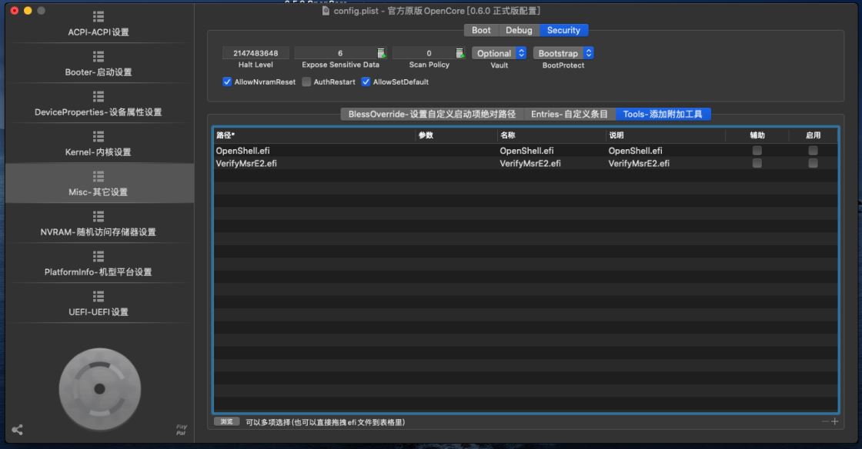The width and height of the screenshot is (862, 449).
Task: Open the Vault dropdown set to Optional
Action: click(499, 54)
